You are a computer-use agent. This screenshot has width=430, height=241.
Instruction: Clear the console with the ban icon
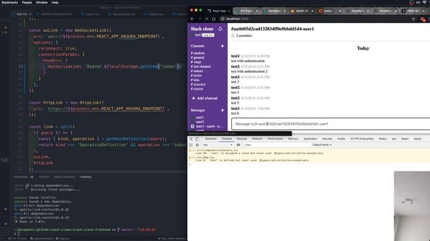click(197, 145)
